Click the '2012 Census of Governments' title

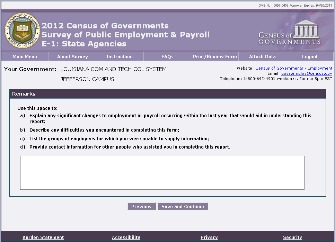(105, 26)
